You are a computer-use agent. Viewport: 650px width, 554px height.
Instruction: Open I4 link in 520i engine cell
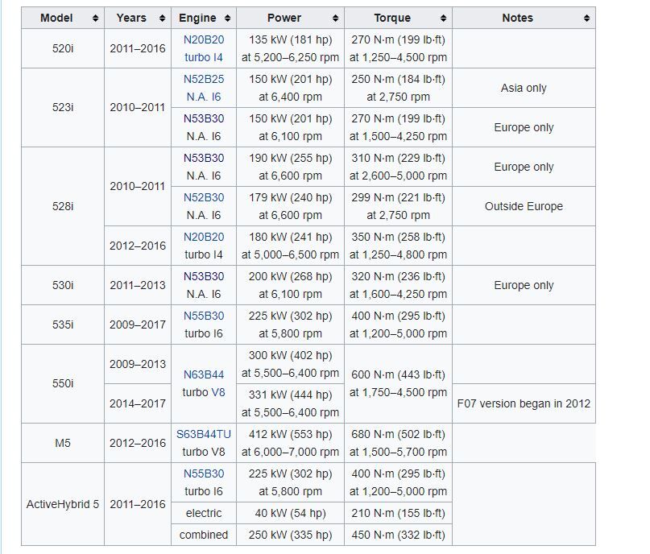point(218,58)
